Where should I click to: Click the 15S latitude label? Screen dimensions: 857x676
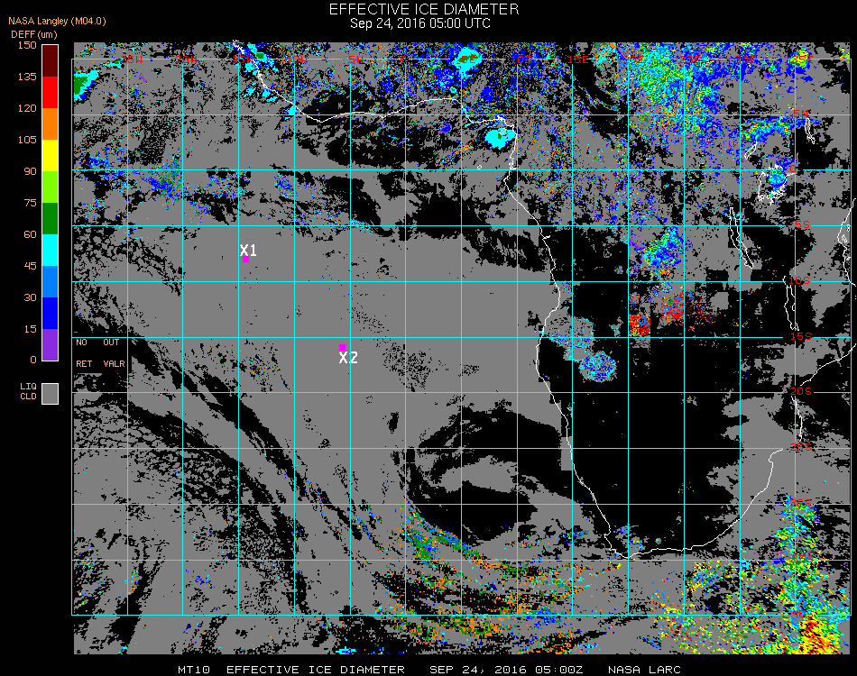[801, 336]
